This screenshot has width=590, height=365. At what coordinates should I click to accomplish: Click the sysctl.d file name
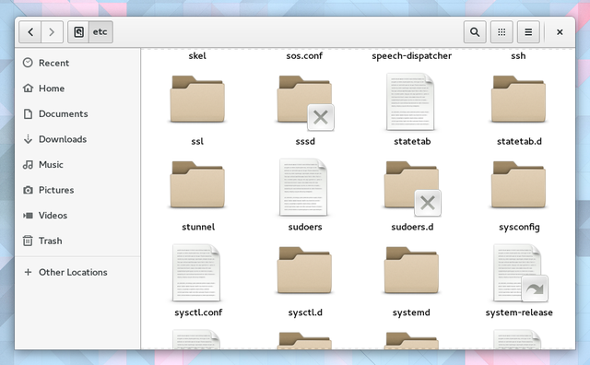coord(305,312)
